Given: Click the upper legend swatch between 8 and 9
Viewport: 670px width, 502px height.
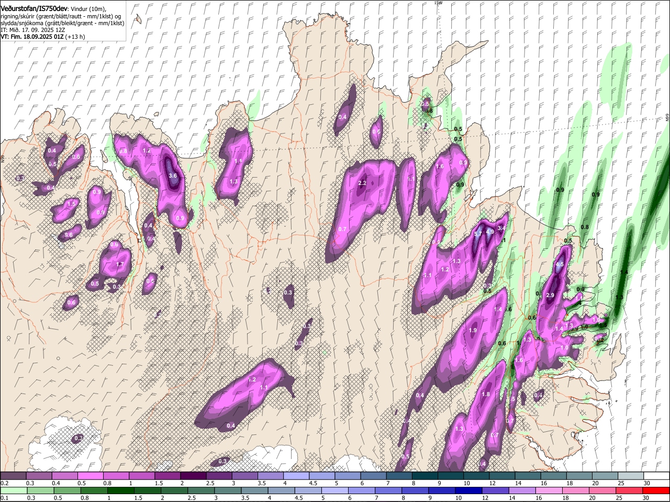Looking at the screenshot, I should pyautogui.click(x=424, y=476).
